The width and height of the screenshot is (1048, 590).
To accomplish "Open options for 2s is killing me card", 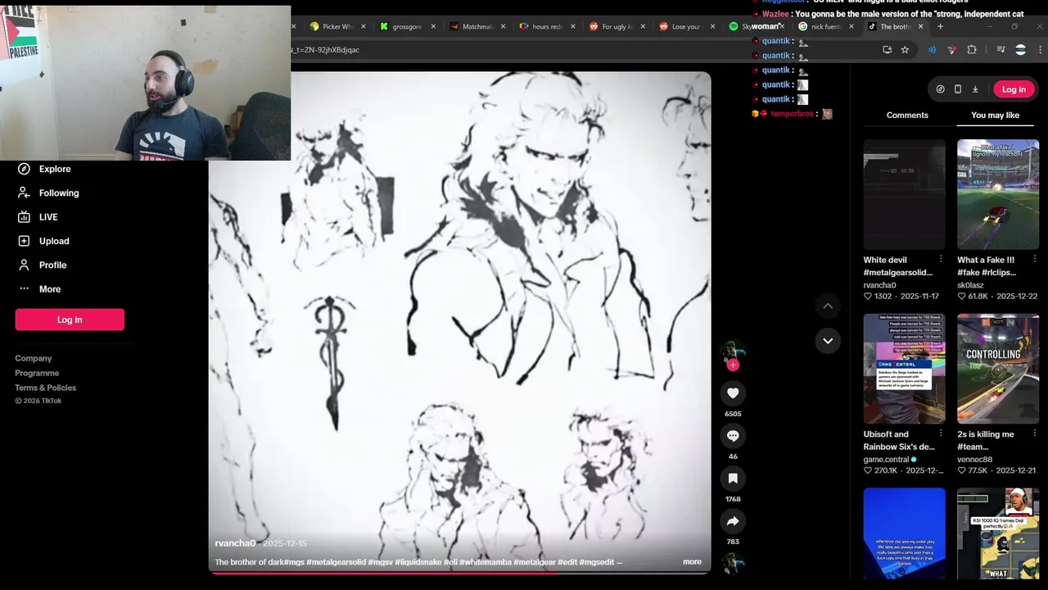I will pyautogui.click(x=1034, y=433).
